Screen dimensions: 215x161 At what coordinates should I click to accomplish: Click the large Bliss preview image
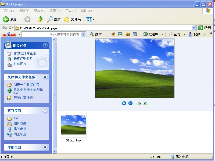pyautogui.click(x=135, y=68)
